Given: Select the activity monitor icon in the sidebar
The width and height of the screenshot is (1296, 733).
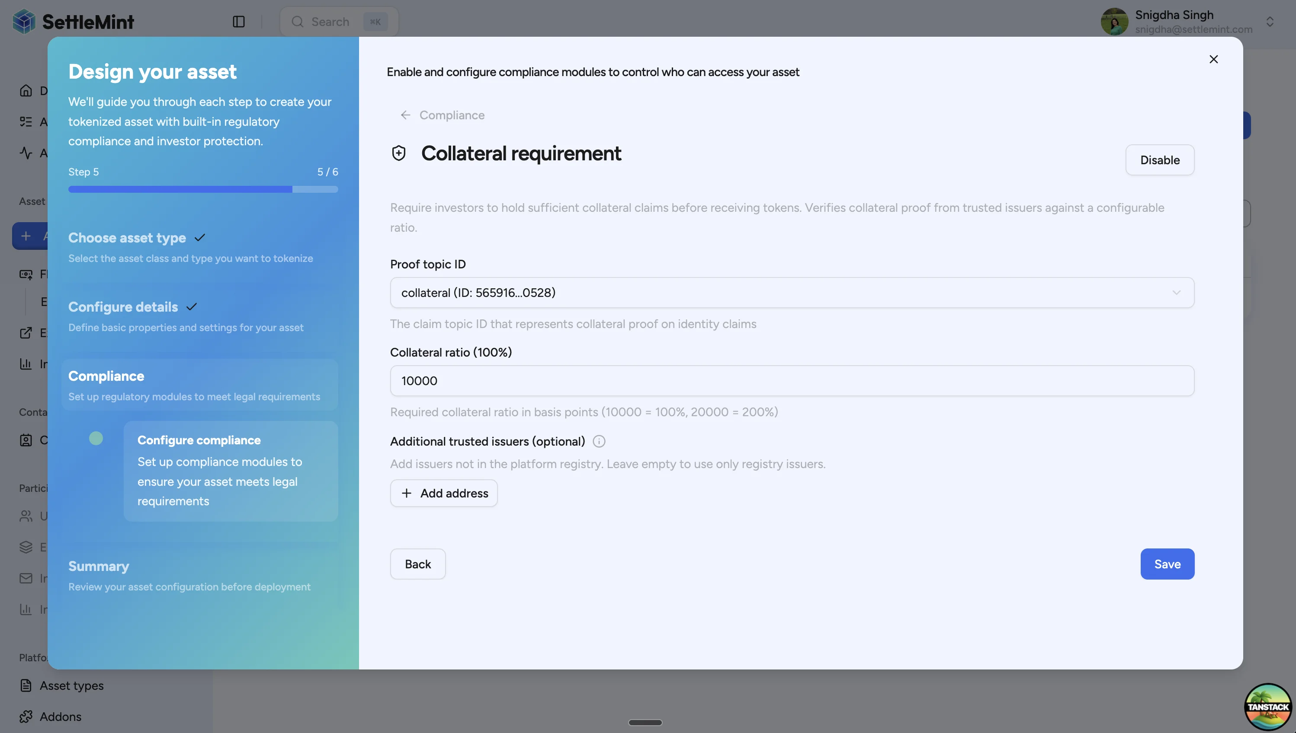Looking at the screenshot, I should (27, 153).
